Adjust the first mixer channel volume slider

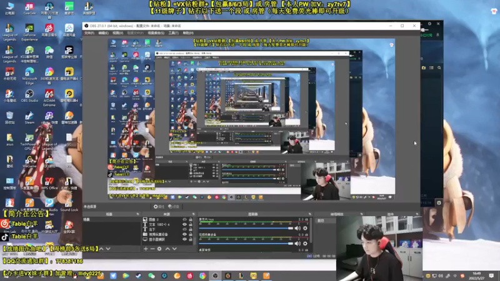(x=246, y=228)
